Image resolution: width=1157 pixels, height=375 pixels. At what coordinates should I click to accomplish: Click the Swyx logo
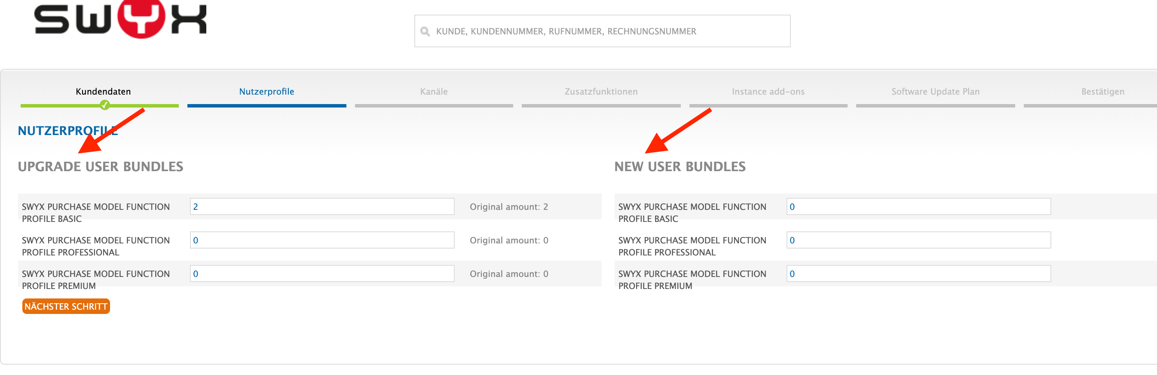[120, 20]
